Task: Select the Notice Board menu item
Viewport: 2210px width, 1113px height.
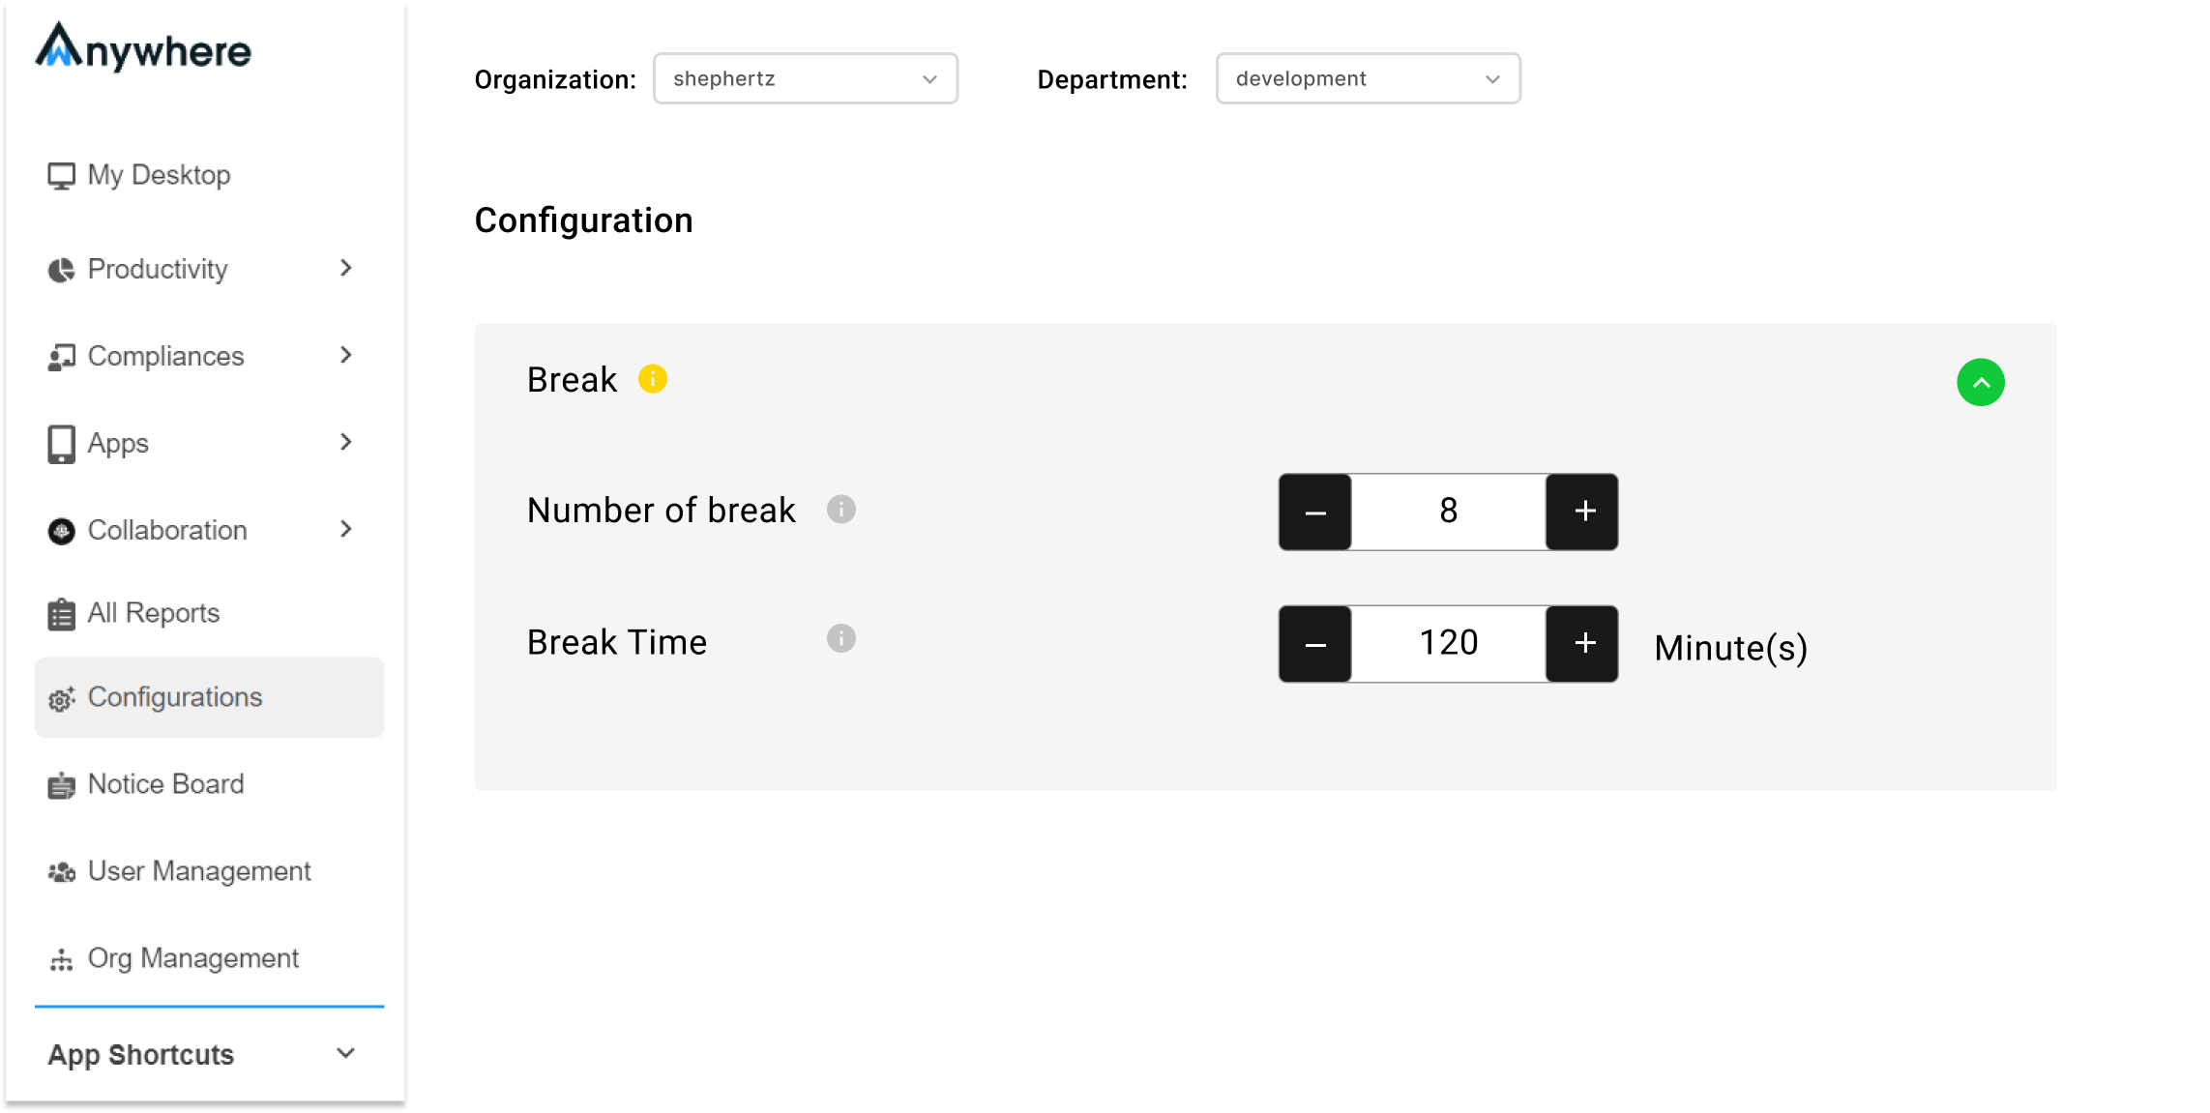Action: [x=166, y=783]
